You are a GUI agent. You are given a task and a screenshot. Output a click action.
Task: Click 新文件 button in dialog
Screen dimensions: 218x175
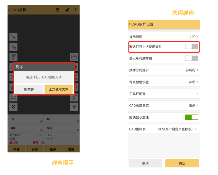pos(29,89)
